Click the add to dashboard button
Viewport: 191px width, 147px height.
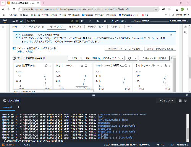(154, 59)
